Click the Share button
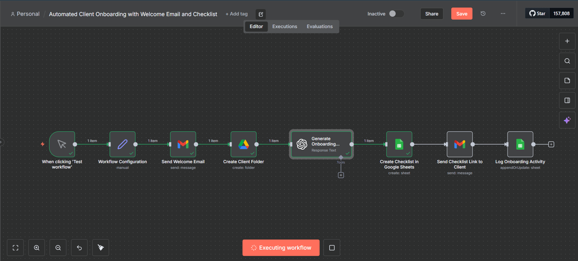Screen dimensions: 578x261 pos(432,14)
